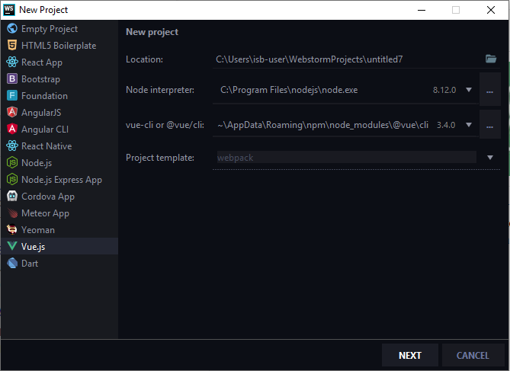Click the Node.js hexagon icon

[12, 162]
